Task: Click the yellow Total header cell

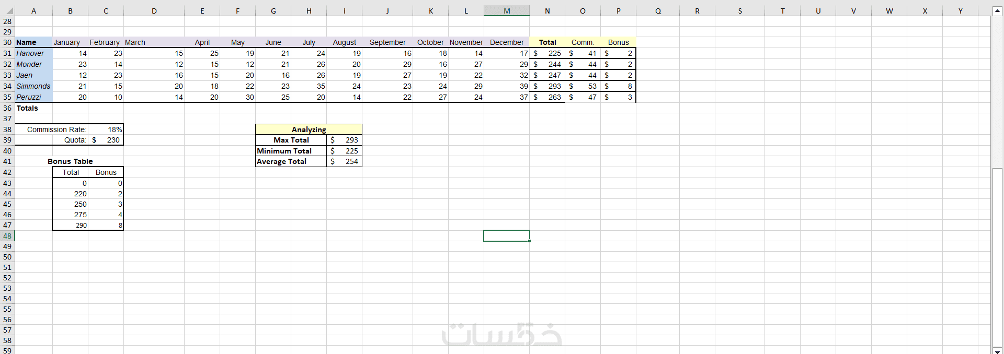Action: pyautogui.click(x=547, y=42)
